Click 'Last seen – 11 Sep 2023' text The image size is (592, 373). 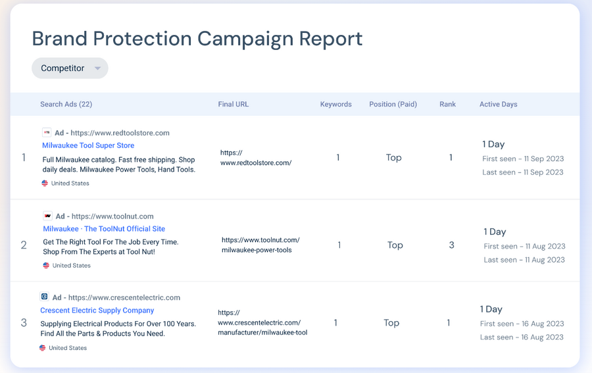pos(522,172)
